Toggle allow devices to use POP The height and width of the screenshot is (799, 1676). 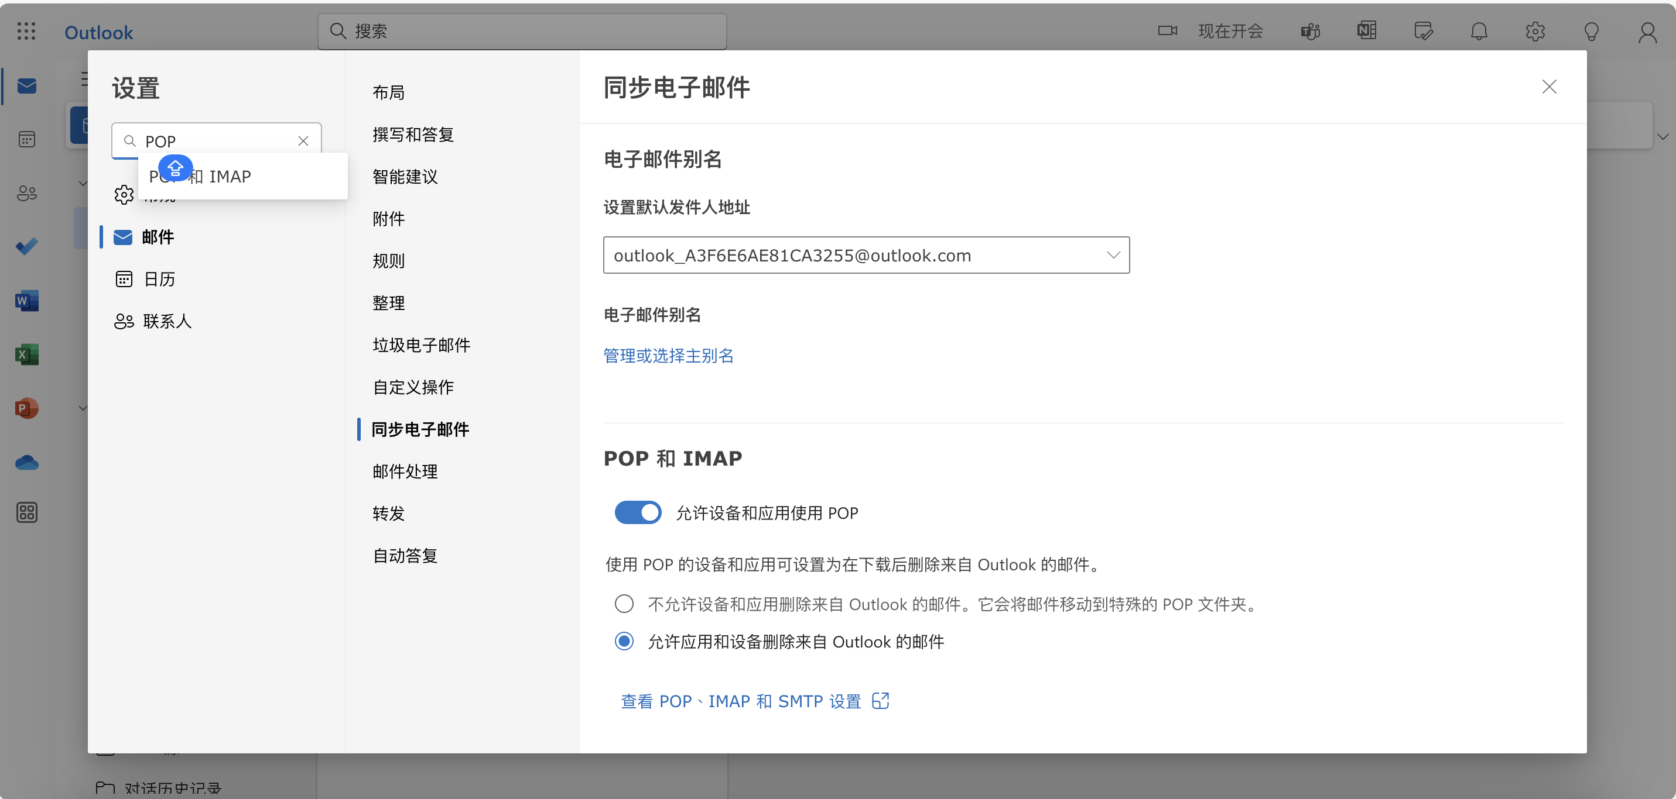coord(638,512)
